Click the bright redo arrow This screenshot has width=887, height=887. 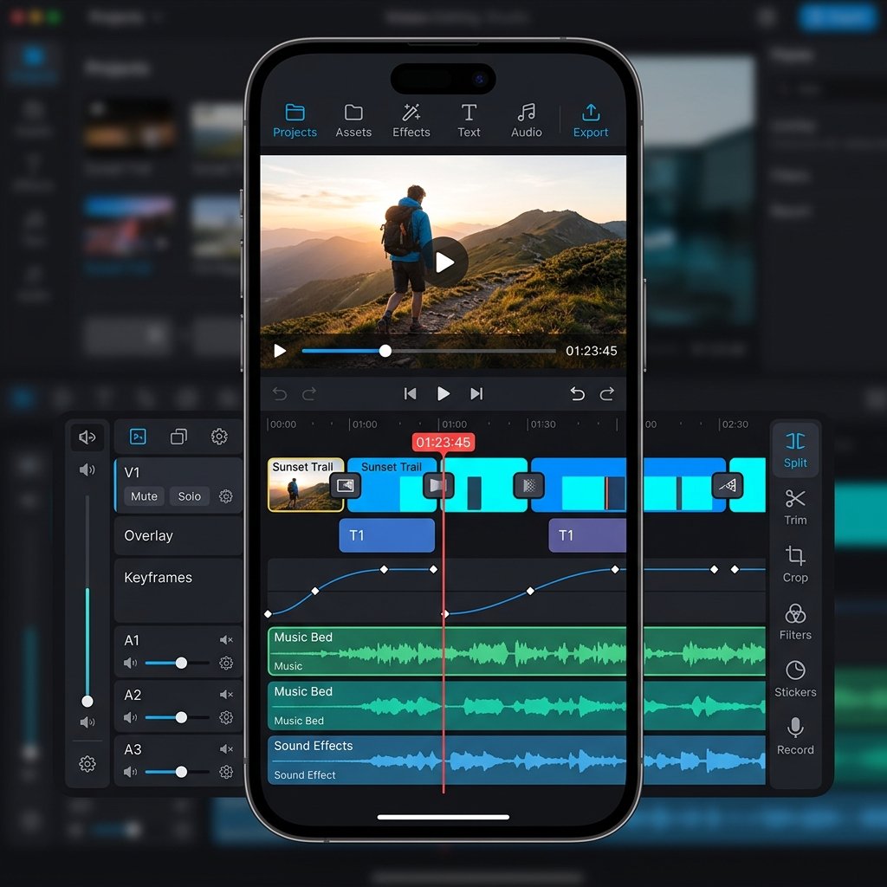[607, 394]
